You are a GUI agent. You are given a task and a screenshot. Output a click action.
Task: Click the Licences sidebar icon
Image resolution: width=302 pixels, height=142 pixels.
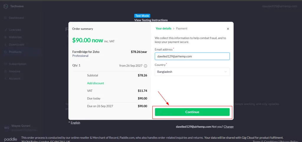click(5, 30)
